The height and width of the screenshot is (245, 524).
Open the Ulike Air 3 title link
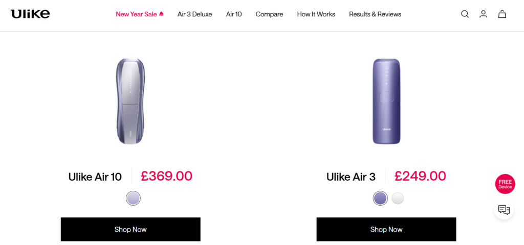pos(351,177)
